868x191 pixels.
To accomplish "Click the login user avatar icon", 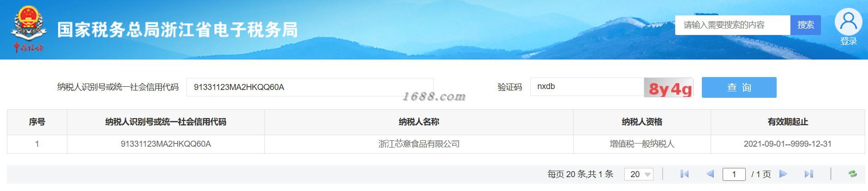I will 848,22.
